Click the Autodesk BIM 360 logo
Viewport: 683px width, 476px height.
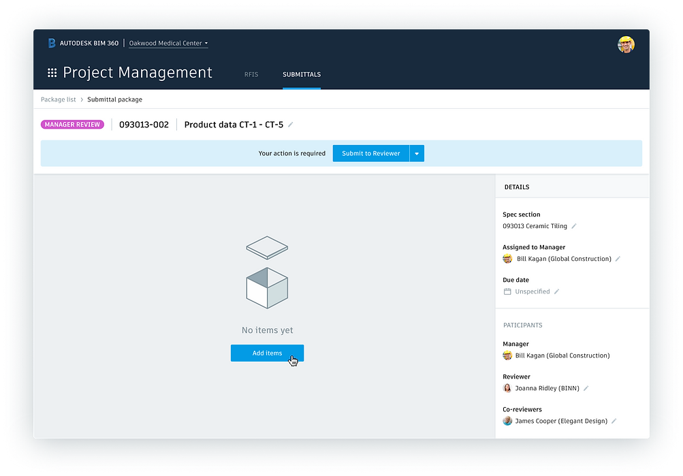[x=51, y=43]
